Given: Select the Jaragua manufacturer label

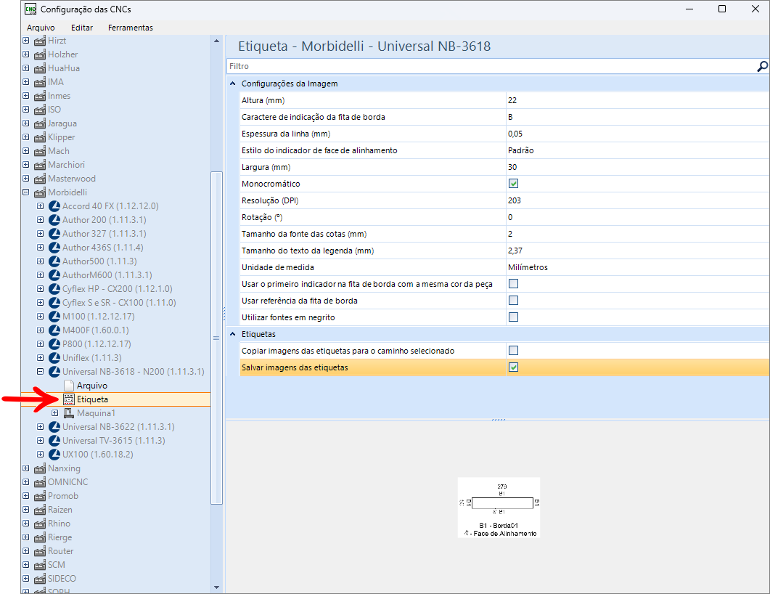Looking at the screenshot, I should click(x=62, y=124).
